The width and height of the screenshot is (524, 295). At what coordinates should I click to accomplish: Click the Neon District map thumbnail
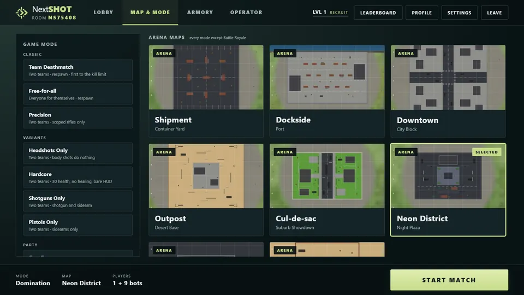(x=448, y=176)
